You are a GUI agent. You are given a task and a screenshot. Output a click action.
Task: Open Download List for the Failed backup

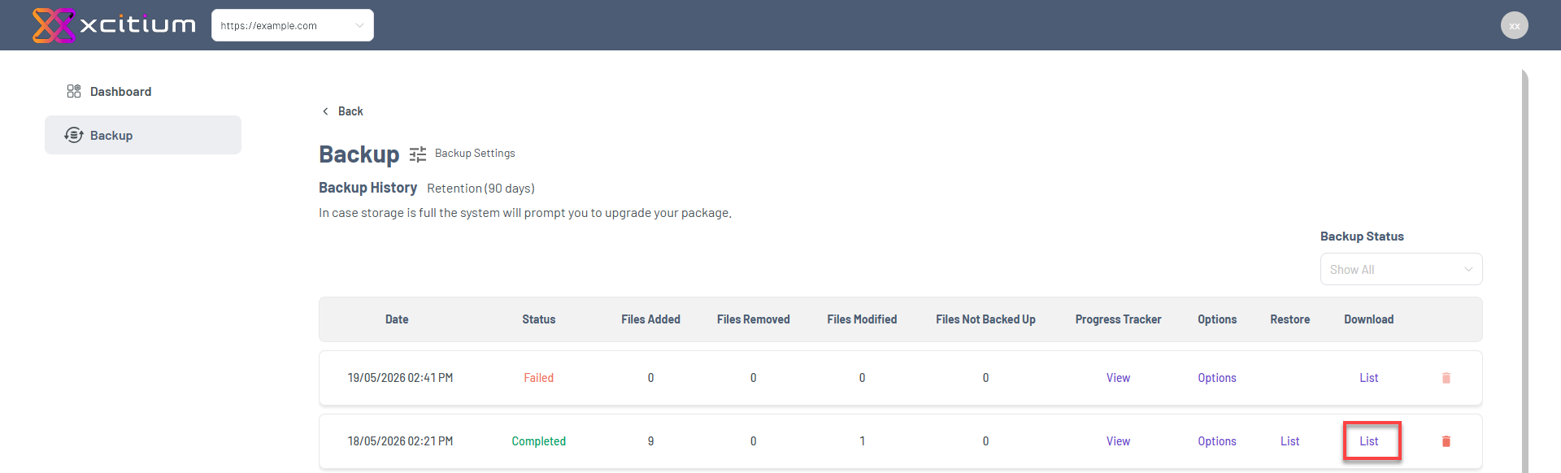[x=1368, y=378]
